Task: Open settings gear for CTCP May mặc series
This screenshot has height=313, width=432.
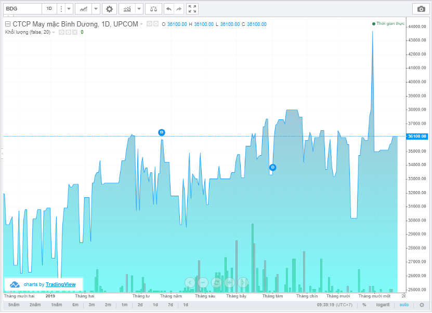Action: pyautogui.click(x=155, y=24)
